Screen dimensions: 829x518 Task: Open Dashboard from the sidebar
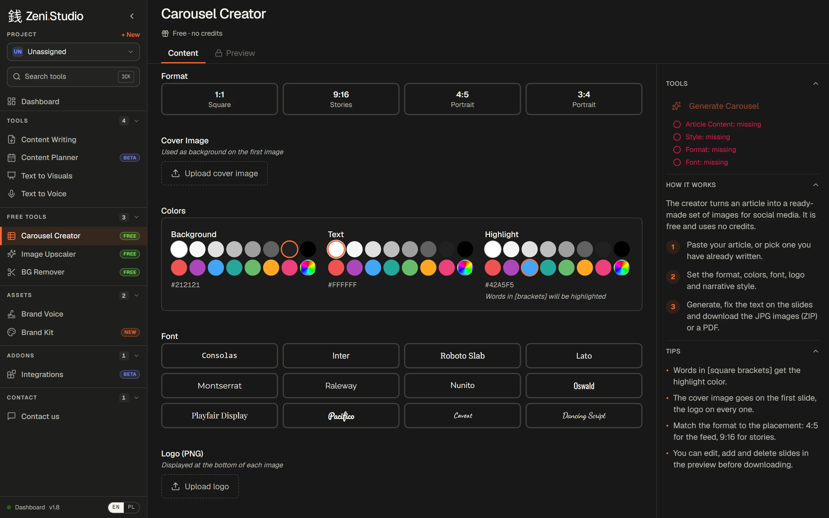click(73, 101)
